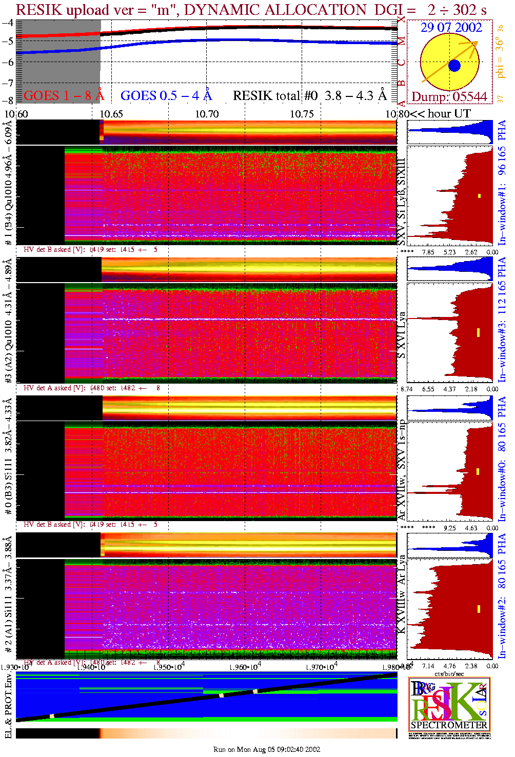
Task: Click the first white marker on the black diagonal line
Action: pyautogui.click(x=52, y=716)
